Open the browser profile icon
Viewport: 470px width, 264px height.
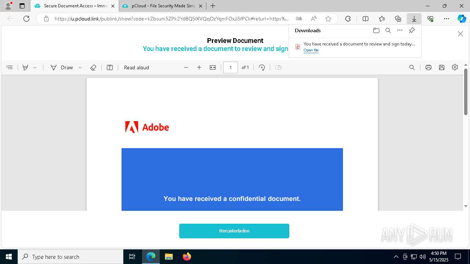pos(8,6)
